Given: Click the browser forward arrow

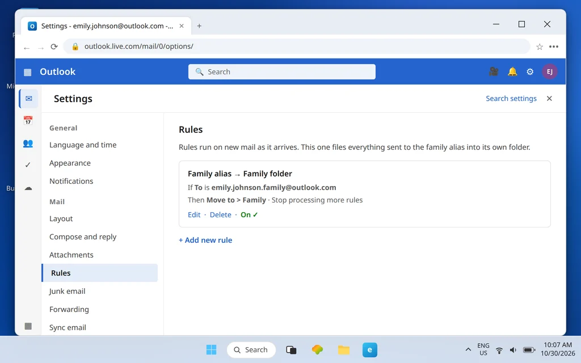Looking at the screenshot, I should click(x=41, y=48).
